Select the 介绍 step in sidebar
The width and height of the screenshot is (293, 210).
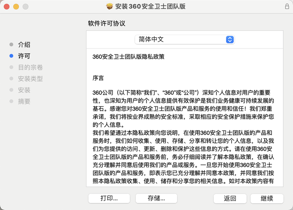(24, 45)
